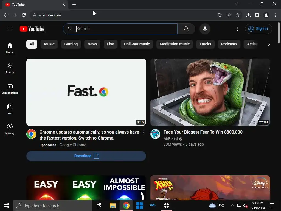The image size is (281, 211).
Task: Select the All filter chip
Action: pos(32,44)
